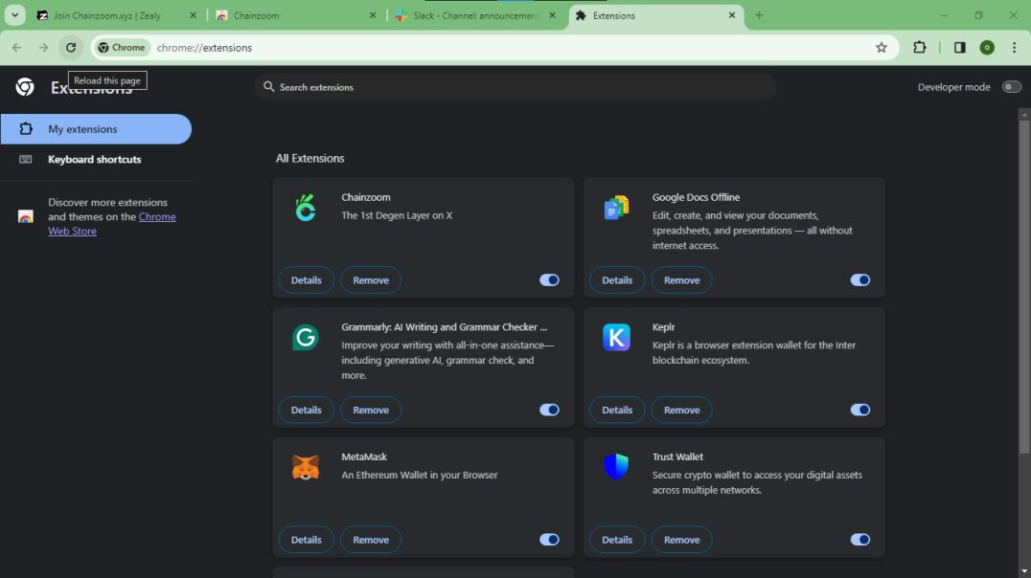
Task: Open Grammarly Details
Action: click(x=306, y=410)
